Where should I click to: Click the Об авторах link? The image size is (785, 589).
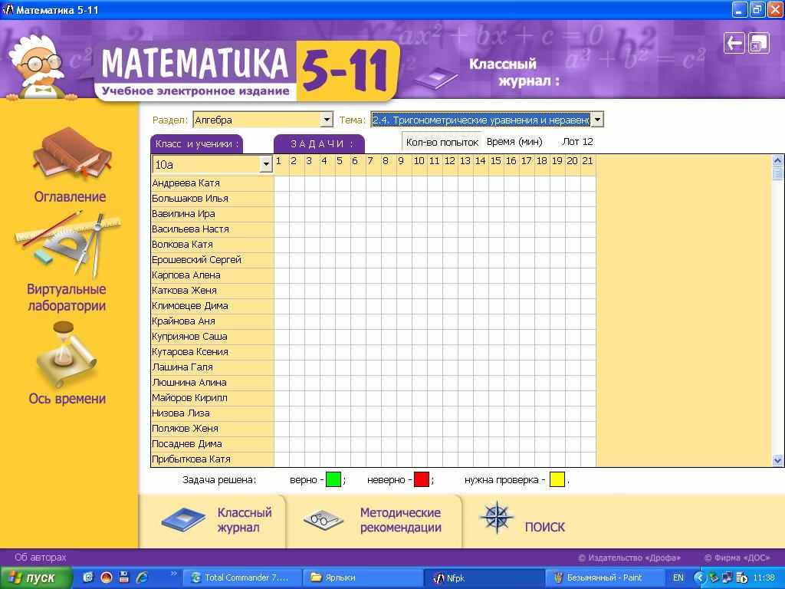[x=40, y=558]
